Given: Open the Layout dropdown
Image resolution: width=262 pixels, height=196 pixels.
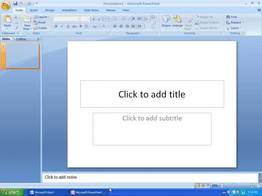Looking at the screenshot, I should pos(42,17).
